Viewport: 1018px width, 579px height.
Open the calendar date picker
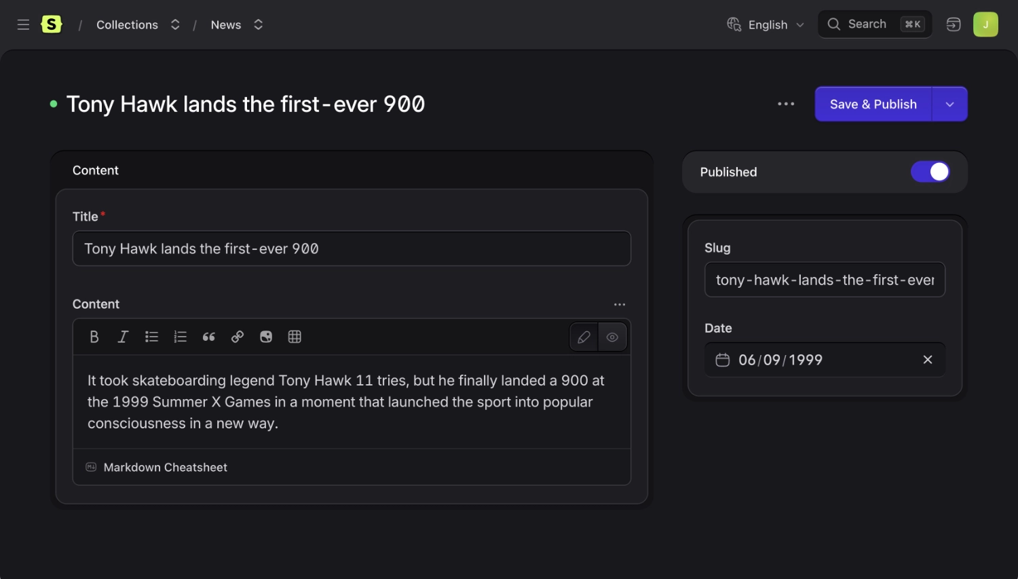point(722,360)
